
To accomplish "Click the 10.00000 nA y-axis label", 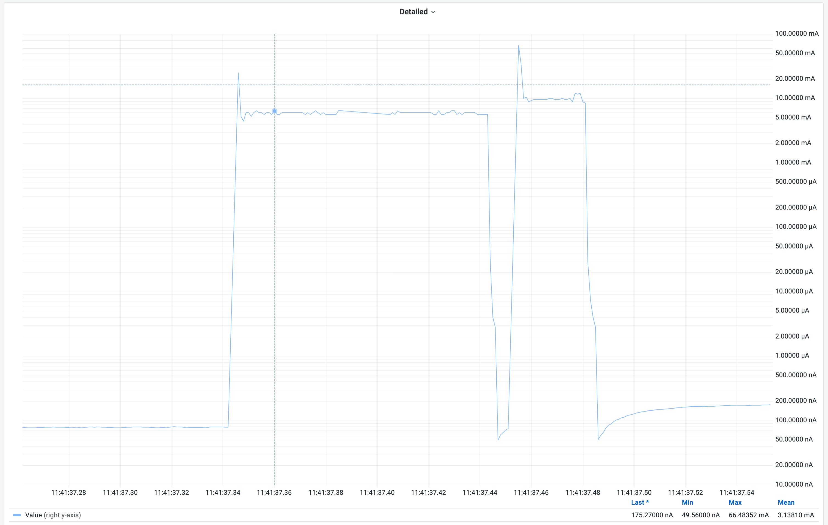I will (x=794, y=484).
